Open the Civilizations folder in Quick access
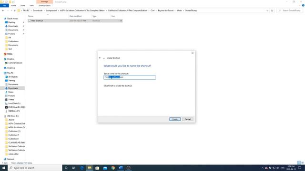Screen dimensions: 305x171 13,41
